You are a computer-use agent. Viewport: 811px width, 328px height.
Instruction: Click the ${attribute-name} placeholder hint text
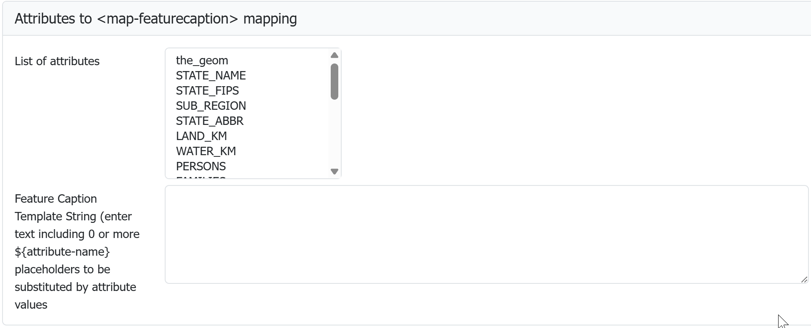coord(62,252)
